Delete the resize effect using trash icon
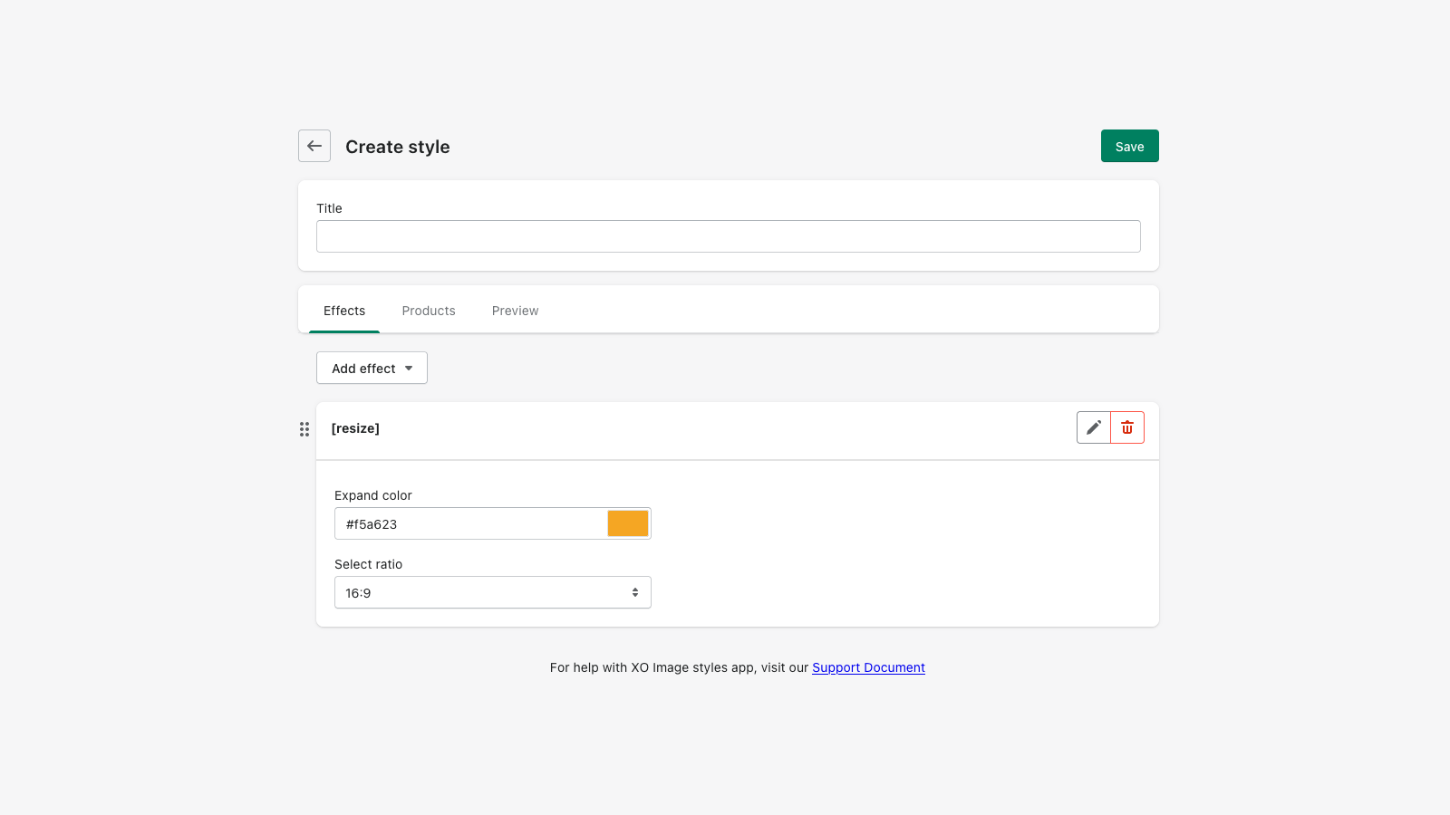The width and height of the screenshot is (1450, 815). 1127,427
